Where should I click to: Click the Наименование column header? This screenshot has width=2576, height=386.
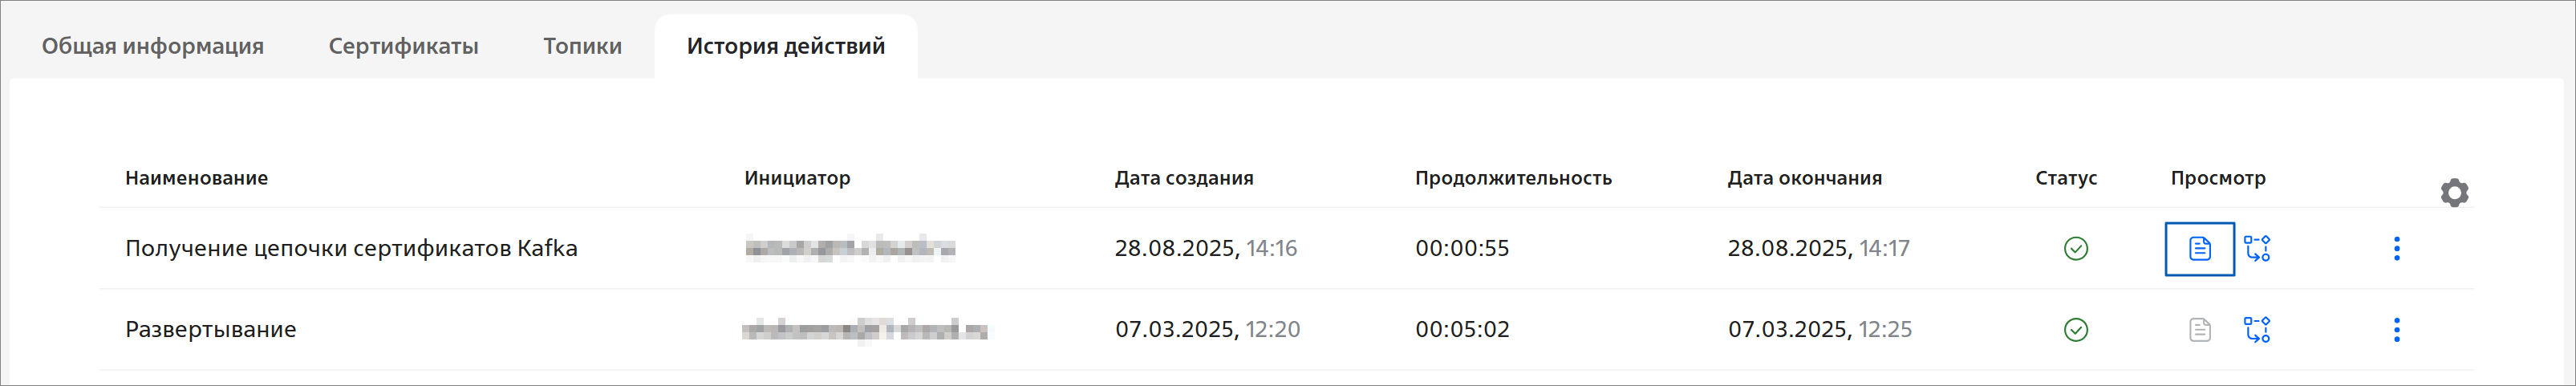point(197,178)
